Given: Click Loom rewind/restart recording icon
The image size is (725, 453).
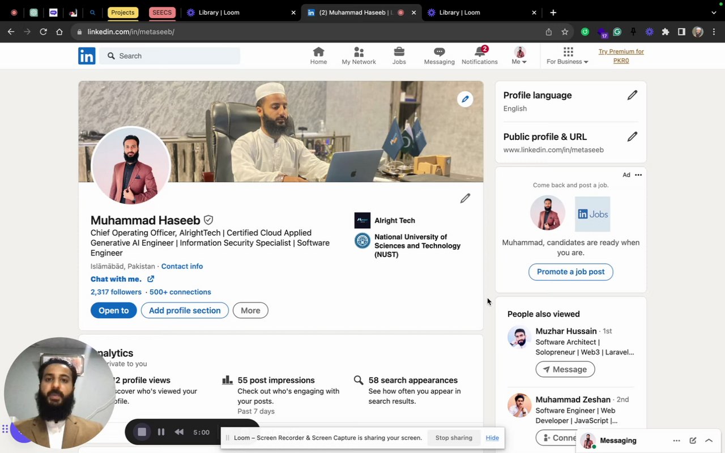Looking at the screenshot, I should [x=179, y=432].
